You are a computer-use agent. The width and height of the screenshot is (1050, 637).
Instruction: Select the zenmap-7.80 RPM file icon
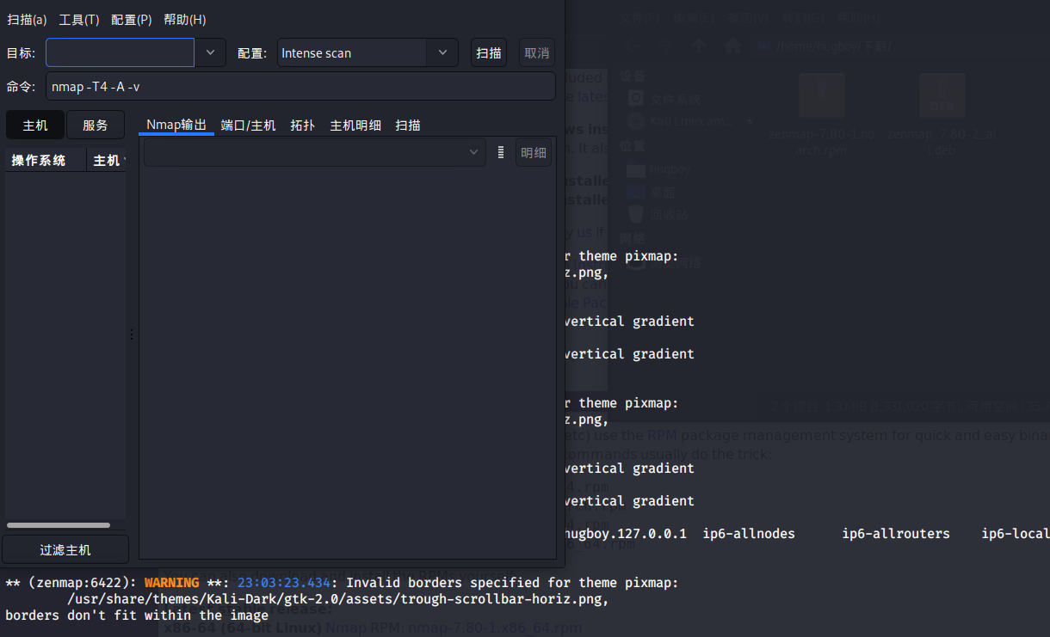tap(821, 95)
